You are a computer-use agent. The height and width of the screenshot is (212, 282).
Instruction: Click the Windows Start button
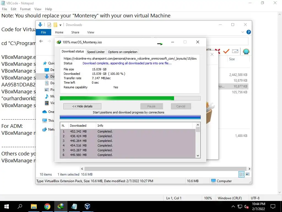click(7, 206)
